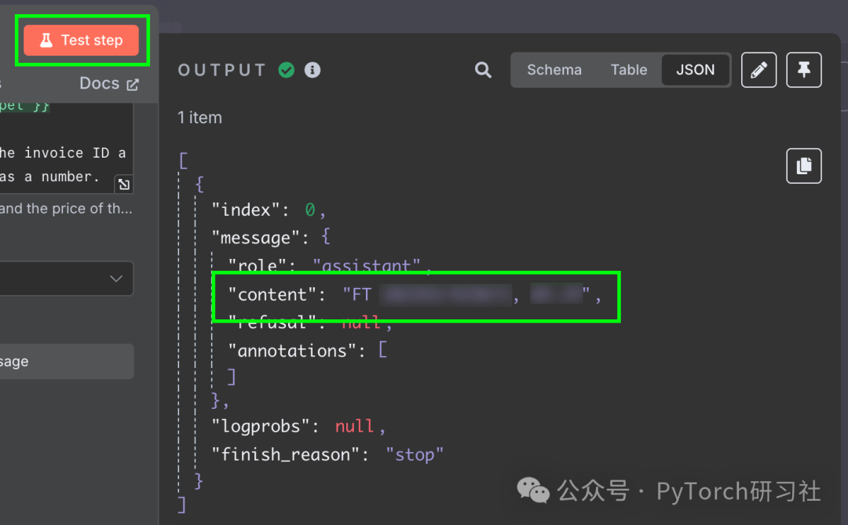The image size is (848, 525).
Task: Run the Test step button
Action: click(81, 40)
